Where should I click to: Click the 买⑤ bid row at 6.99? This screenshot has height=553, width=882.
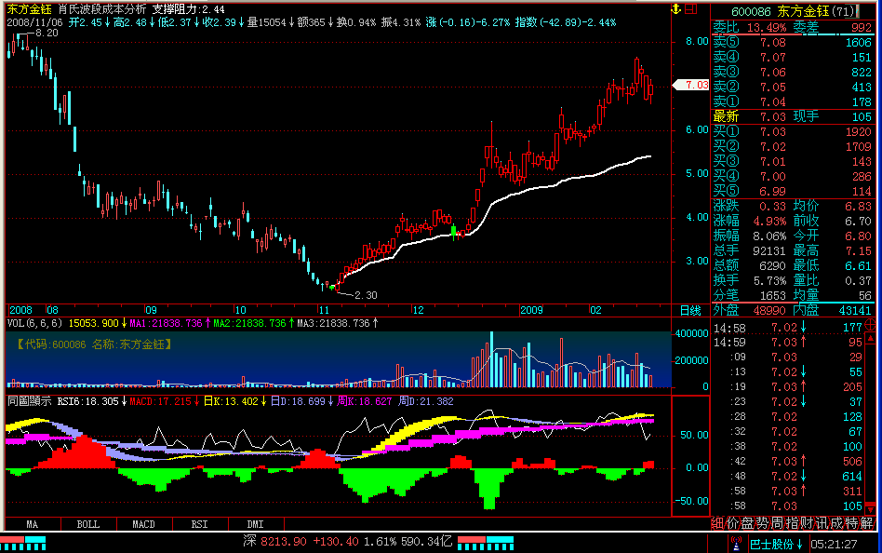click(793, 192)
